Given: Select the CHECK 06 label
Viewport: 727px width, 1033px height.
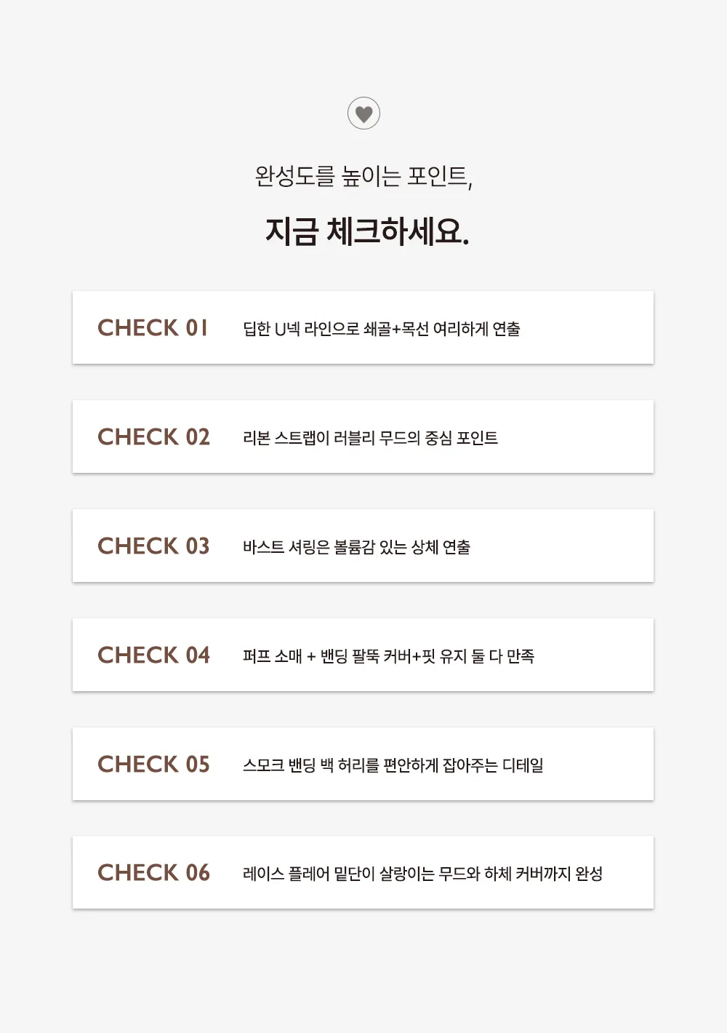Looking at the screenshot, I should point(153,872).
